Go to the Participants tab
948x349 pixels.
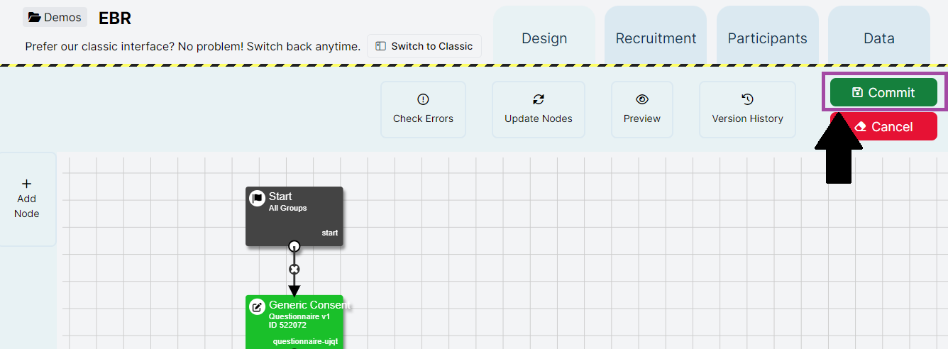tap(767, 38)
